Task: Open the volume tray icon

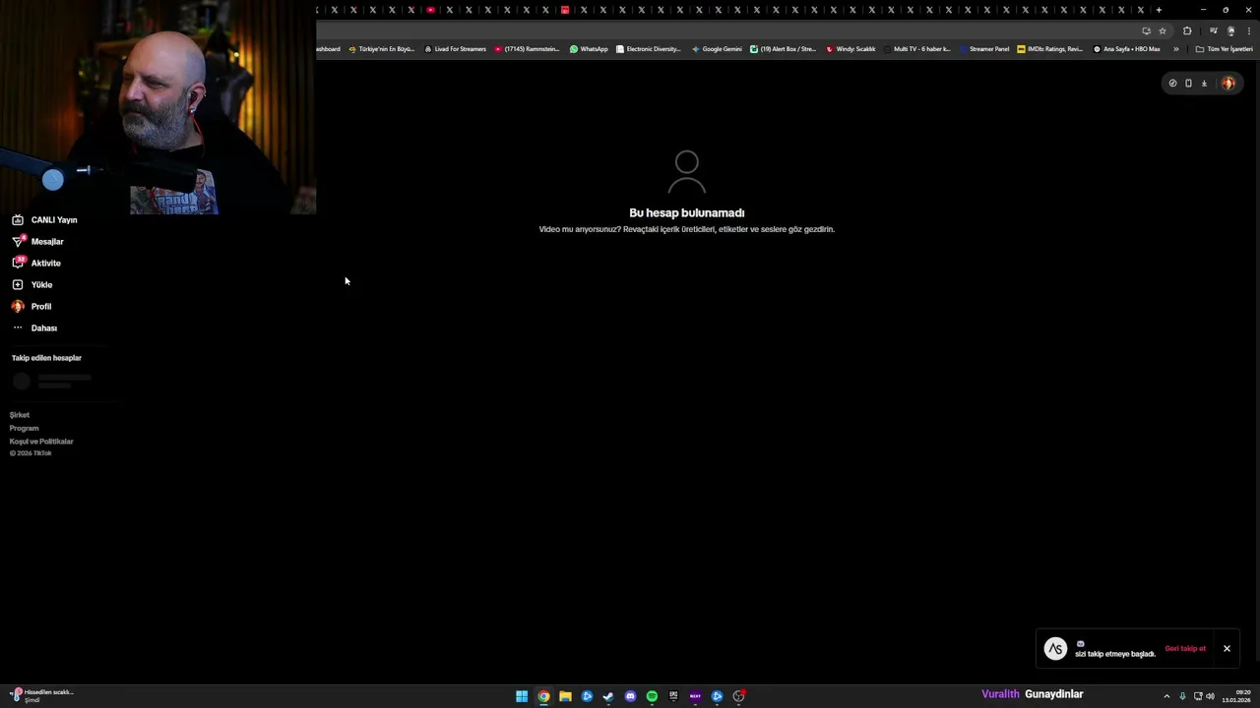Action: click(1210, 696)
